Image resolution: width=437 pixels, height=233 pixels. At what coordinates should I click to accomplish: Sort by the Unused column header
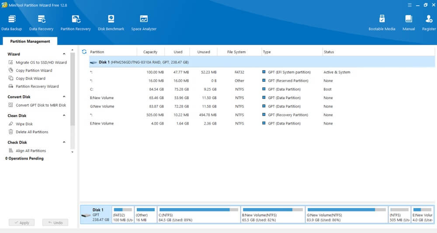[x=204, y=52]
